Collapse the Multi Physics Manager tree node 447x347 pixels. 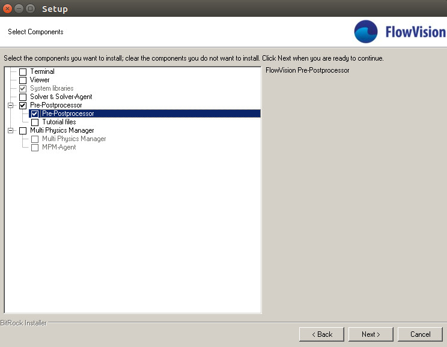pos(11,131)
